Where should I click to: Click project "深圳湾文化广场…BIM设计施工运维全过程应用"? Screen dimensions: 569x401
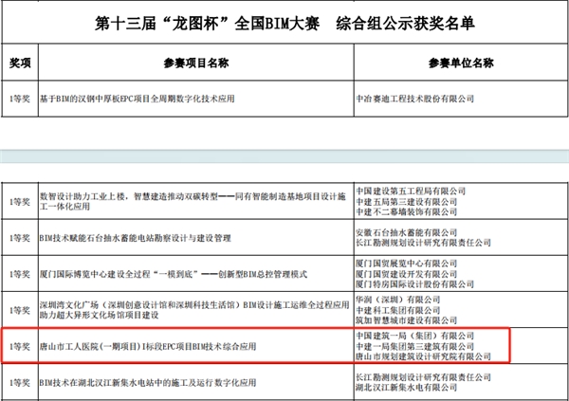point(194,310)
